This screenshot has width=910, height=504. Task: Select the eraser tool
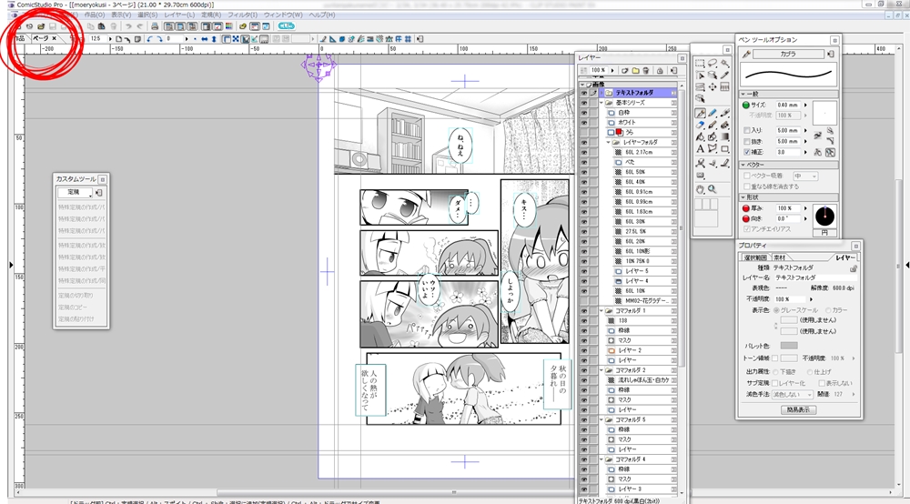[x=700, y=126]
